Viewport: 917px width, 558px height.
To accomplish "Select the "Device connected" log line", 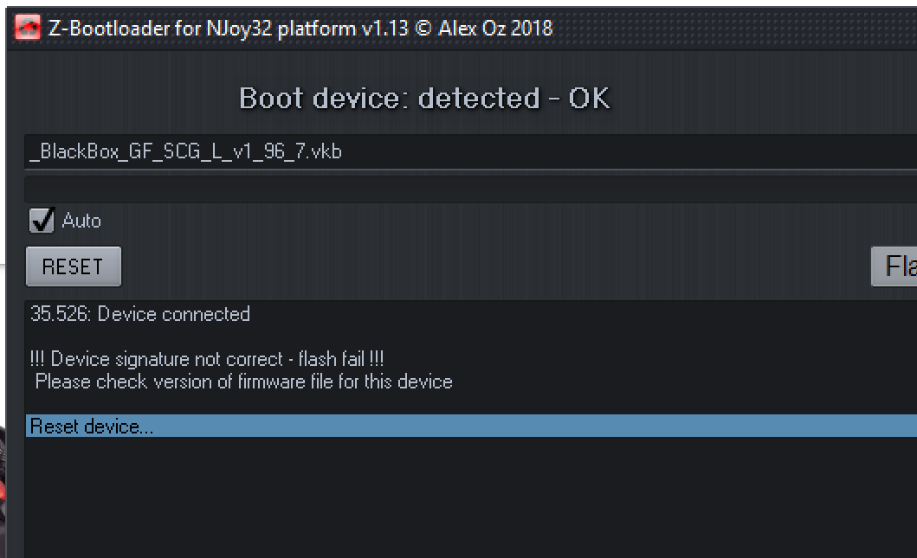I will coord(140,314).
